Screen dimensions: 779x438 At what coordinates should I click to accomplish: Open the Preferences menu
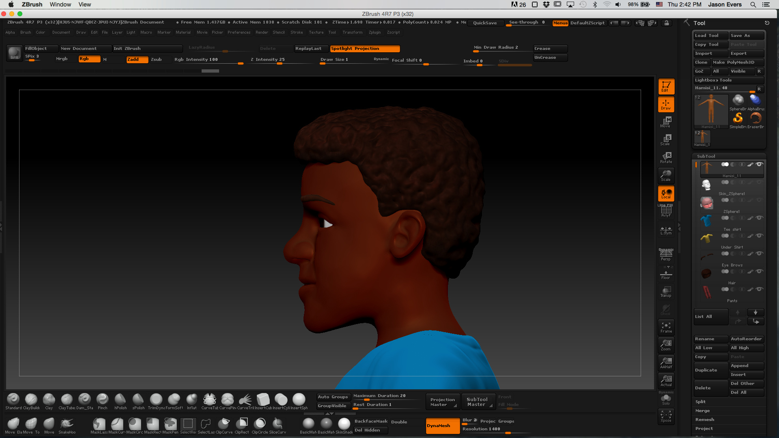point(239,32)
